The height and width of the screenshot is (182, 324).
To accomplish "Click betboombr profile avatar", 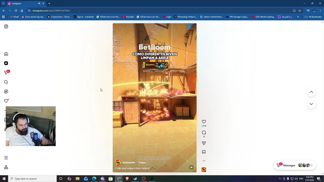I will [x=118, y=163].
